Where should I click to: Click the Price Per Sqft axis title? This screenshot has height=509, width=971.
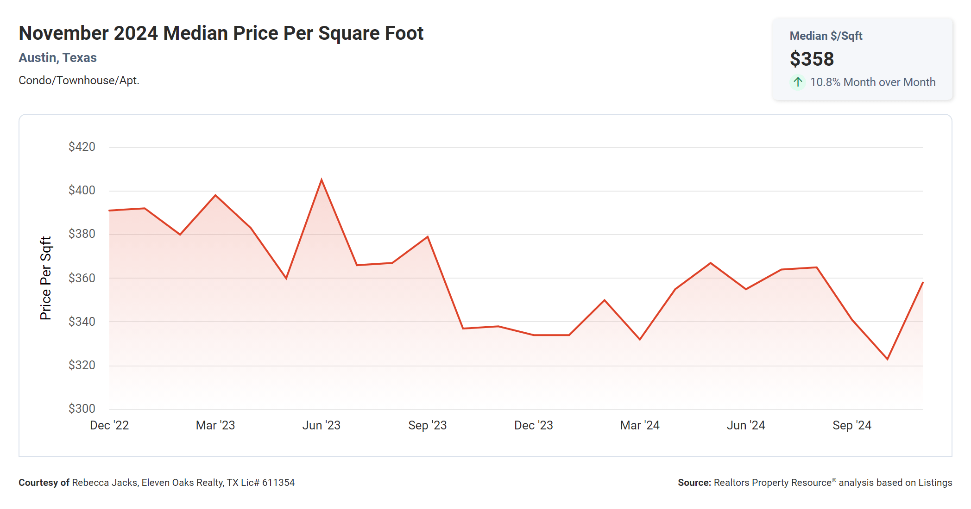45,278
